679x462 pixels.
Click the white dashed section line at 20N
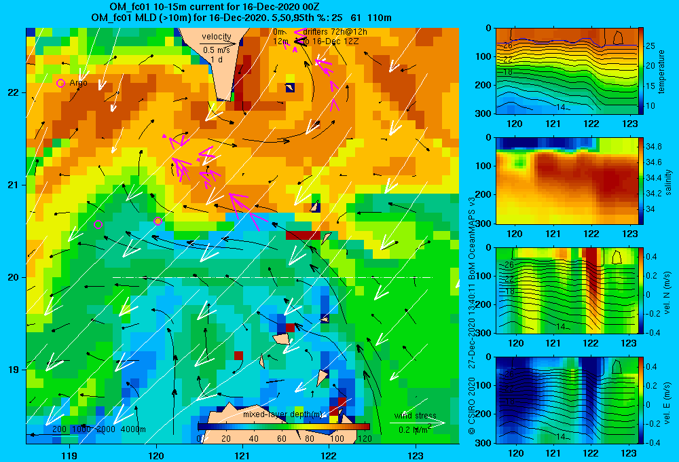pos(272,277)
